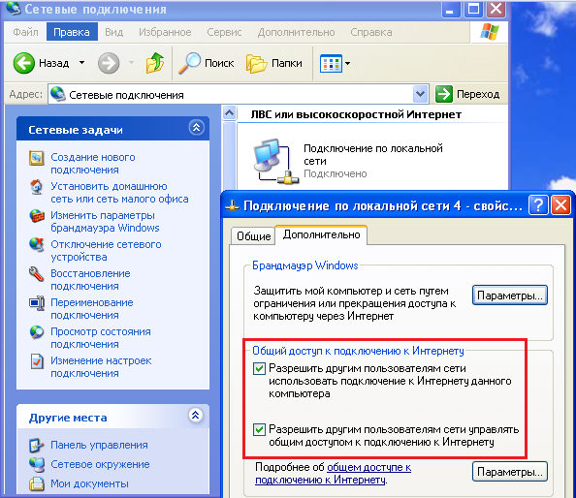576x498 pixels.
Task: Click the Up folder icon in toolbar
Action: 155,63
